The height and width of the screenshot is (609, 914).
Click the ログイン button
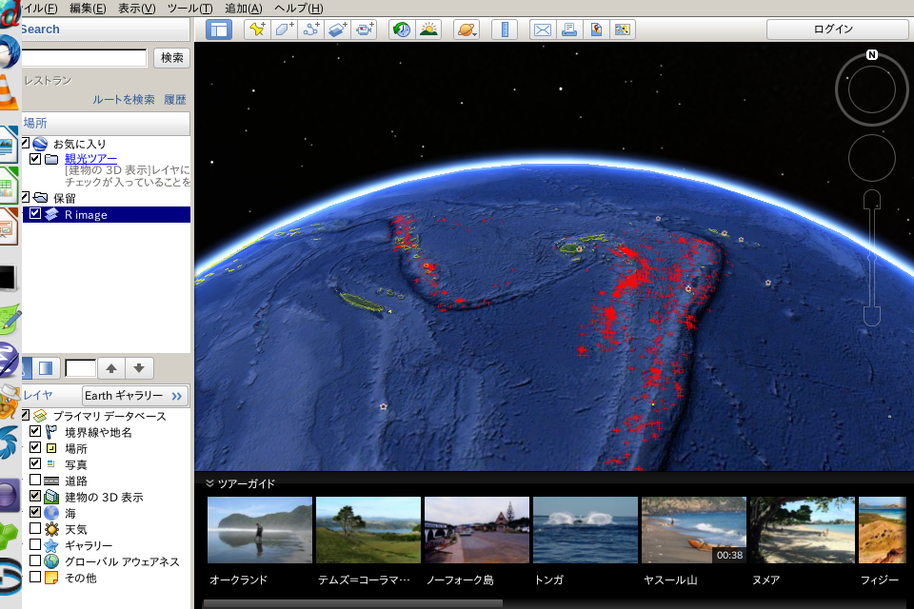tap(838, 29)
